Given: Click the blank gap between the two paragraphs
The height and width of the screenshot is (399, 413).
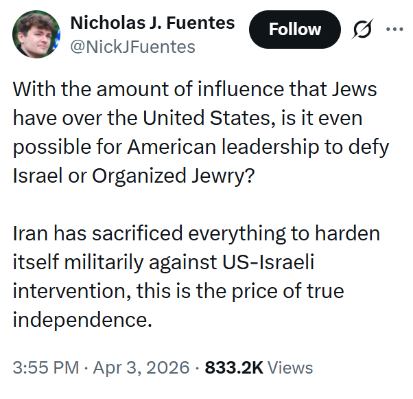Looking at the screenshot, I should pos(201,205).
